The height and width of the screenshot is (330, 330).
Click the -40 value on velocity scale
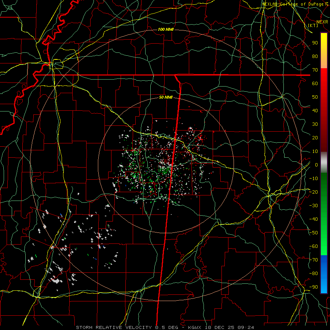pos(313,219)
